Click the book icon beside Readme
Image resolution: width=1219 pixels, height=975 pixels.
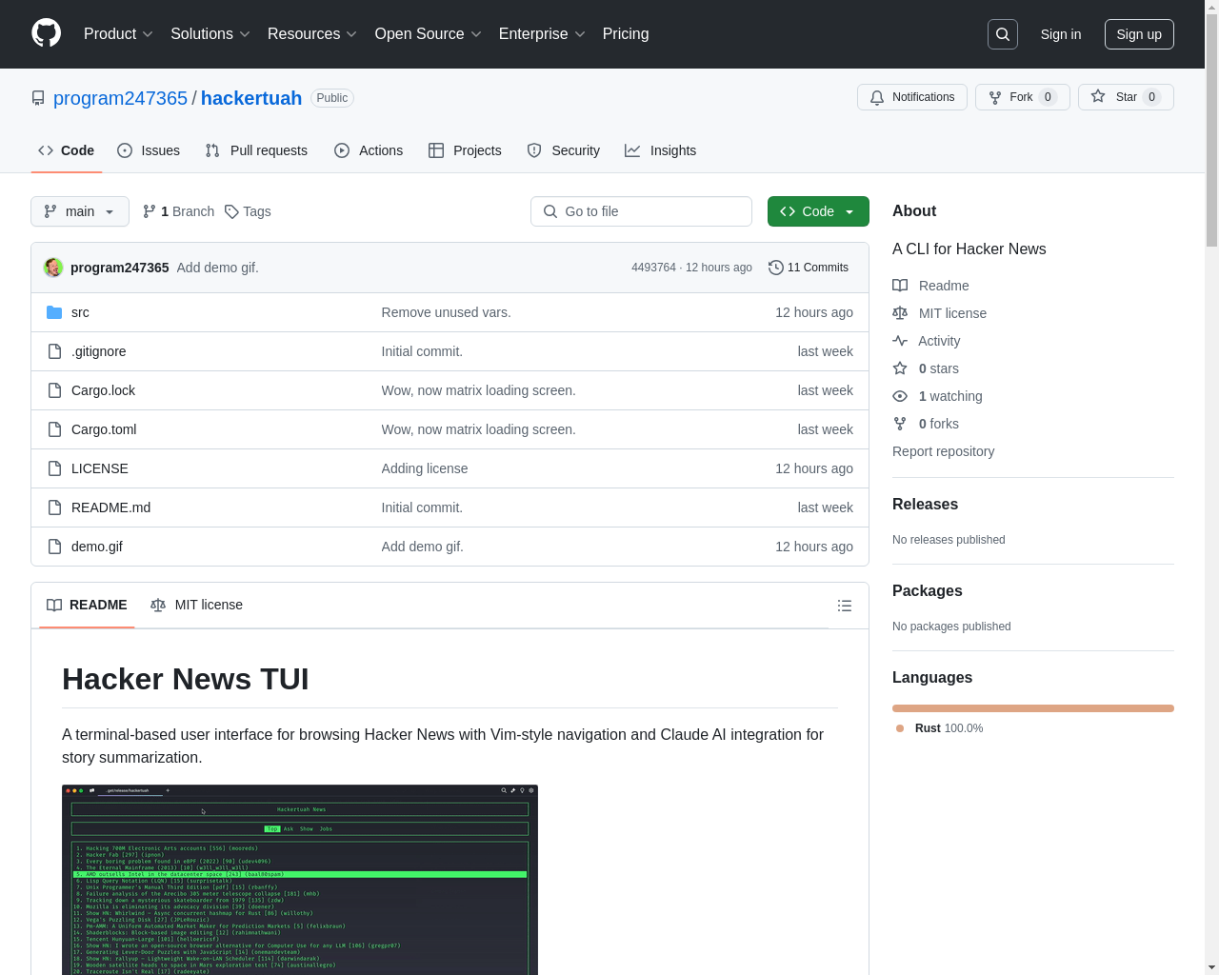click(900, 286)
